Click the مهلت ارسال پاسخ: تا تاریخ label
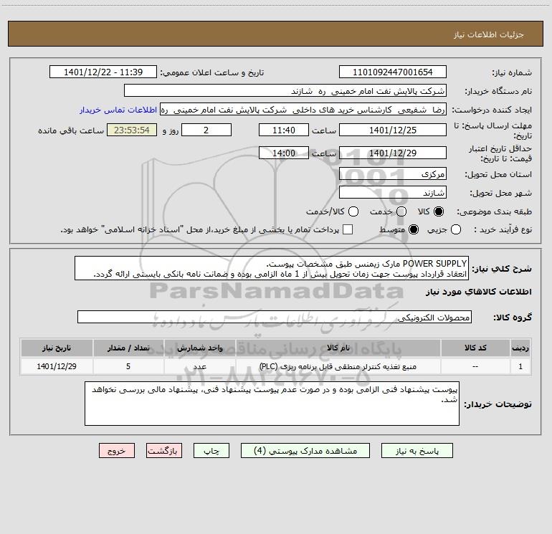 pos(493,130)
